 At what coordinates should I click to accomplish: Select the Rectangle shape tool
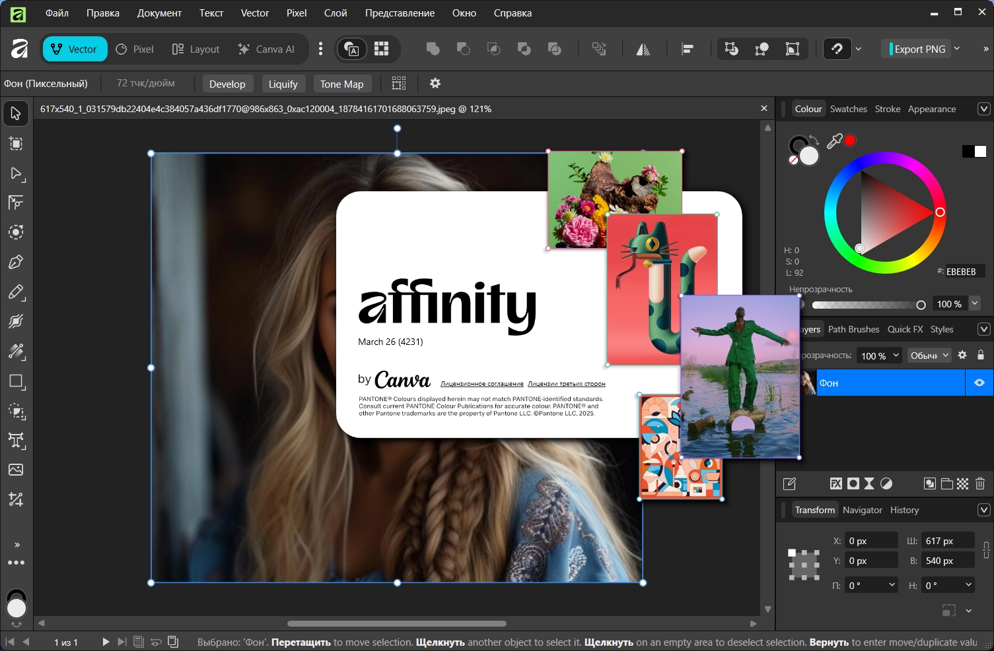(16, 381)
